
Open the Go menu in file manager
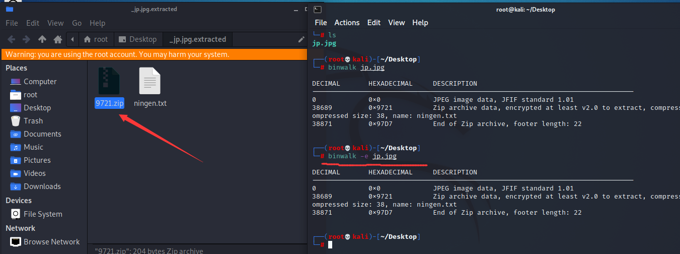coord(77,23)
